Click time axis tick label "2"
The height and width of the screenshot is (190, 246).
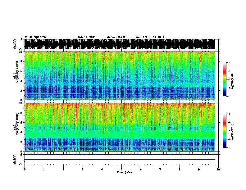63,170
